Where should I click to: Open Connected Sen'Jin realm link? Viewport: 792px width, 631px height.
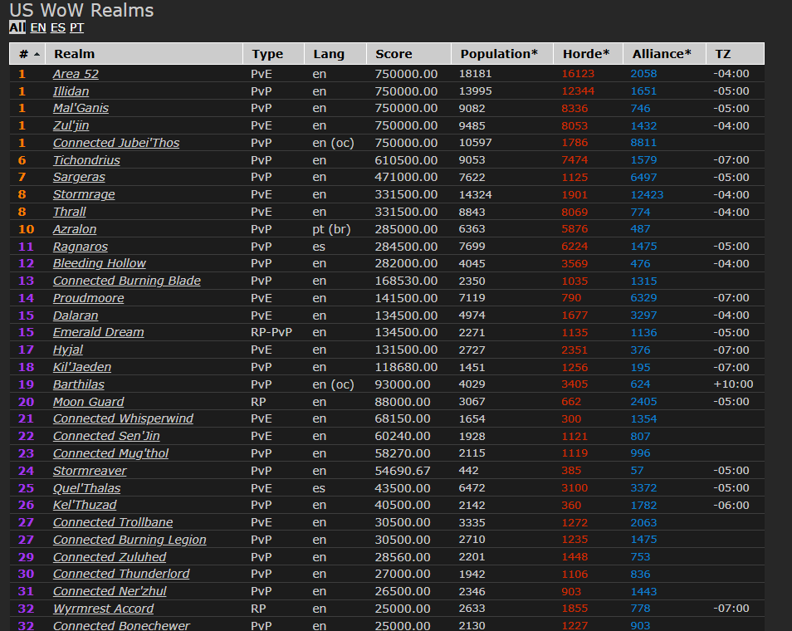[x=106, y=436]
